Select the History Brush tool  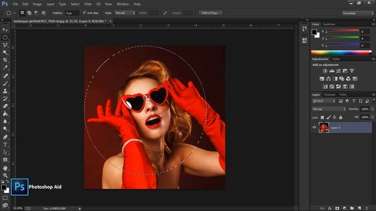pos(5,98)
